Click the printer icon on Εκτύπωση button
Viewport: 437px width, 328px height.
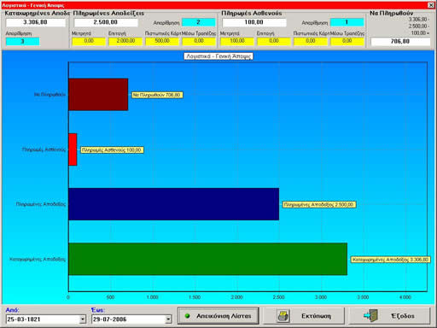(x=283, y=316)
